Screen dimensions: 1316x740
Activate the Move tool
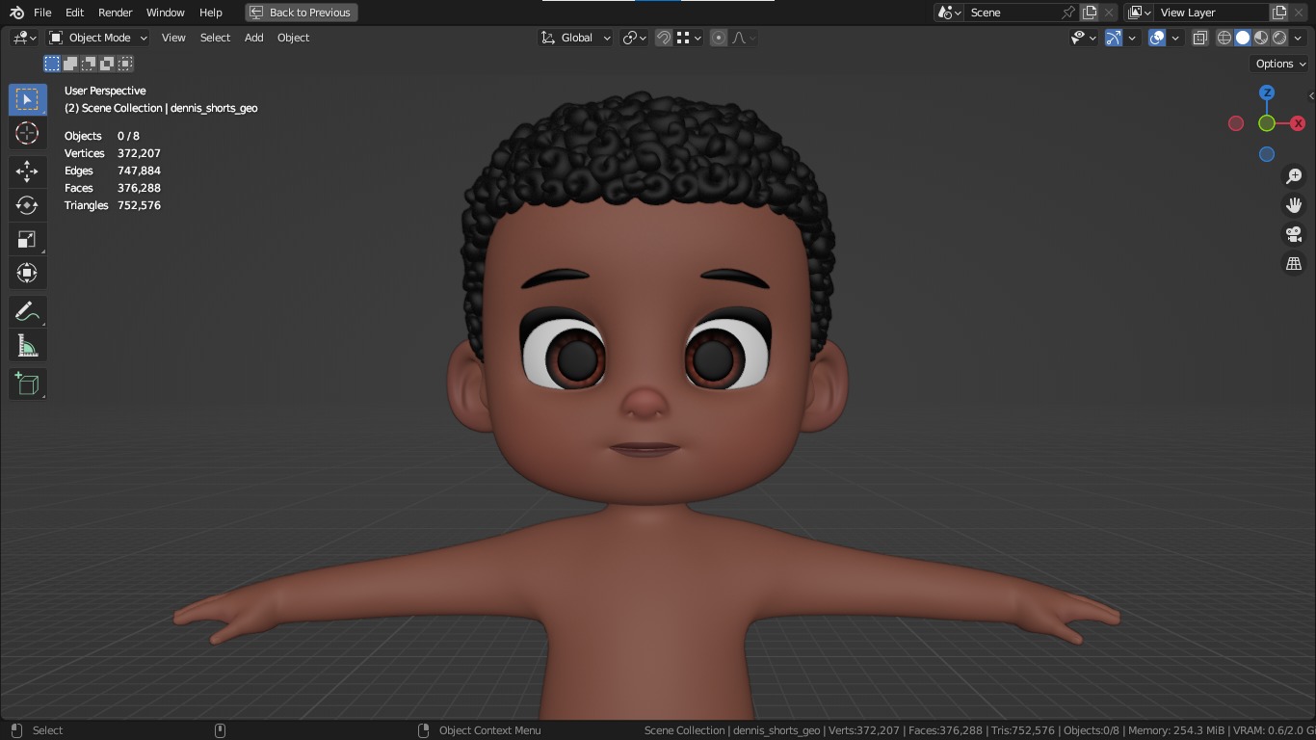pos(27,172)
